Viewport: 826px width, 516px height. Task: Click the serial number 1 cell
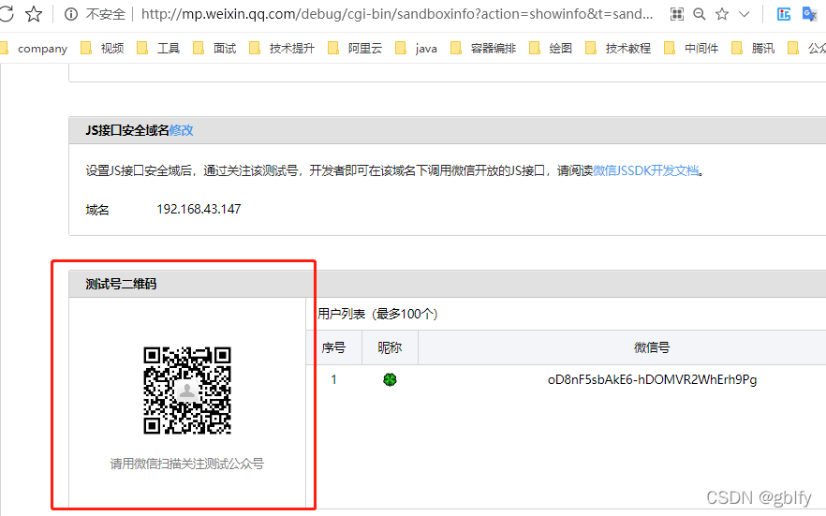pos(333,379)
